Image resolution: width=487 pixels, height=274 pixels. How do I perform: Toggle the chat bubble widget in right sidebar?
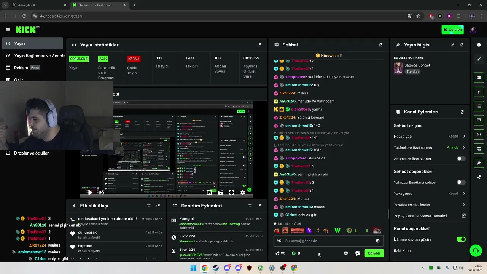479,120
